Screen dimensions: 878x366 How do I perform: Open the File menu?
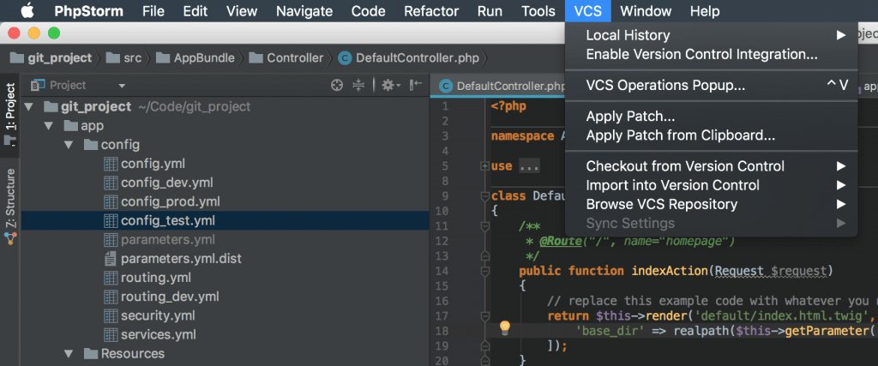click(x=153, y=11)
